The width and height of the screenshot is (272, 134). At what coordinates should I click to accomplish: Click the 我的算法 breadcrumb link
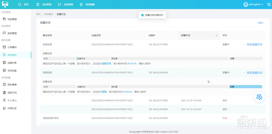[x=49, y=14]
